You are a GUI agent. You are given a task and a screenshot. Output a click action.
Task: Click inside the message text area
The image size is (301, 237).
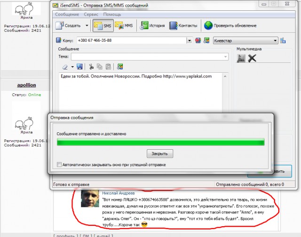coord(141,94)
